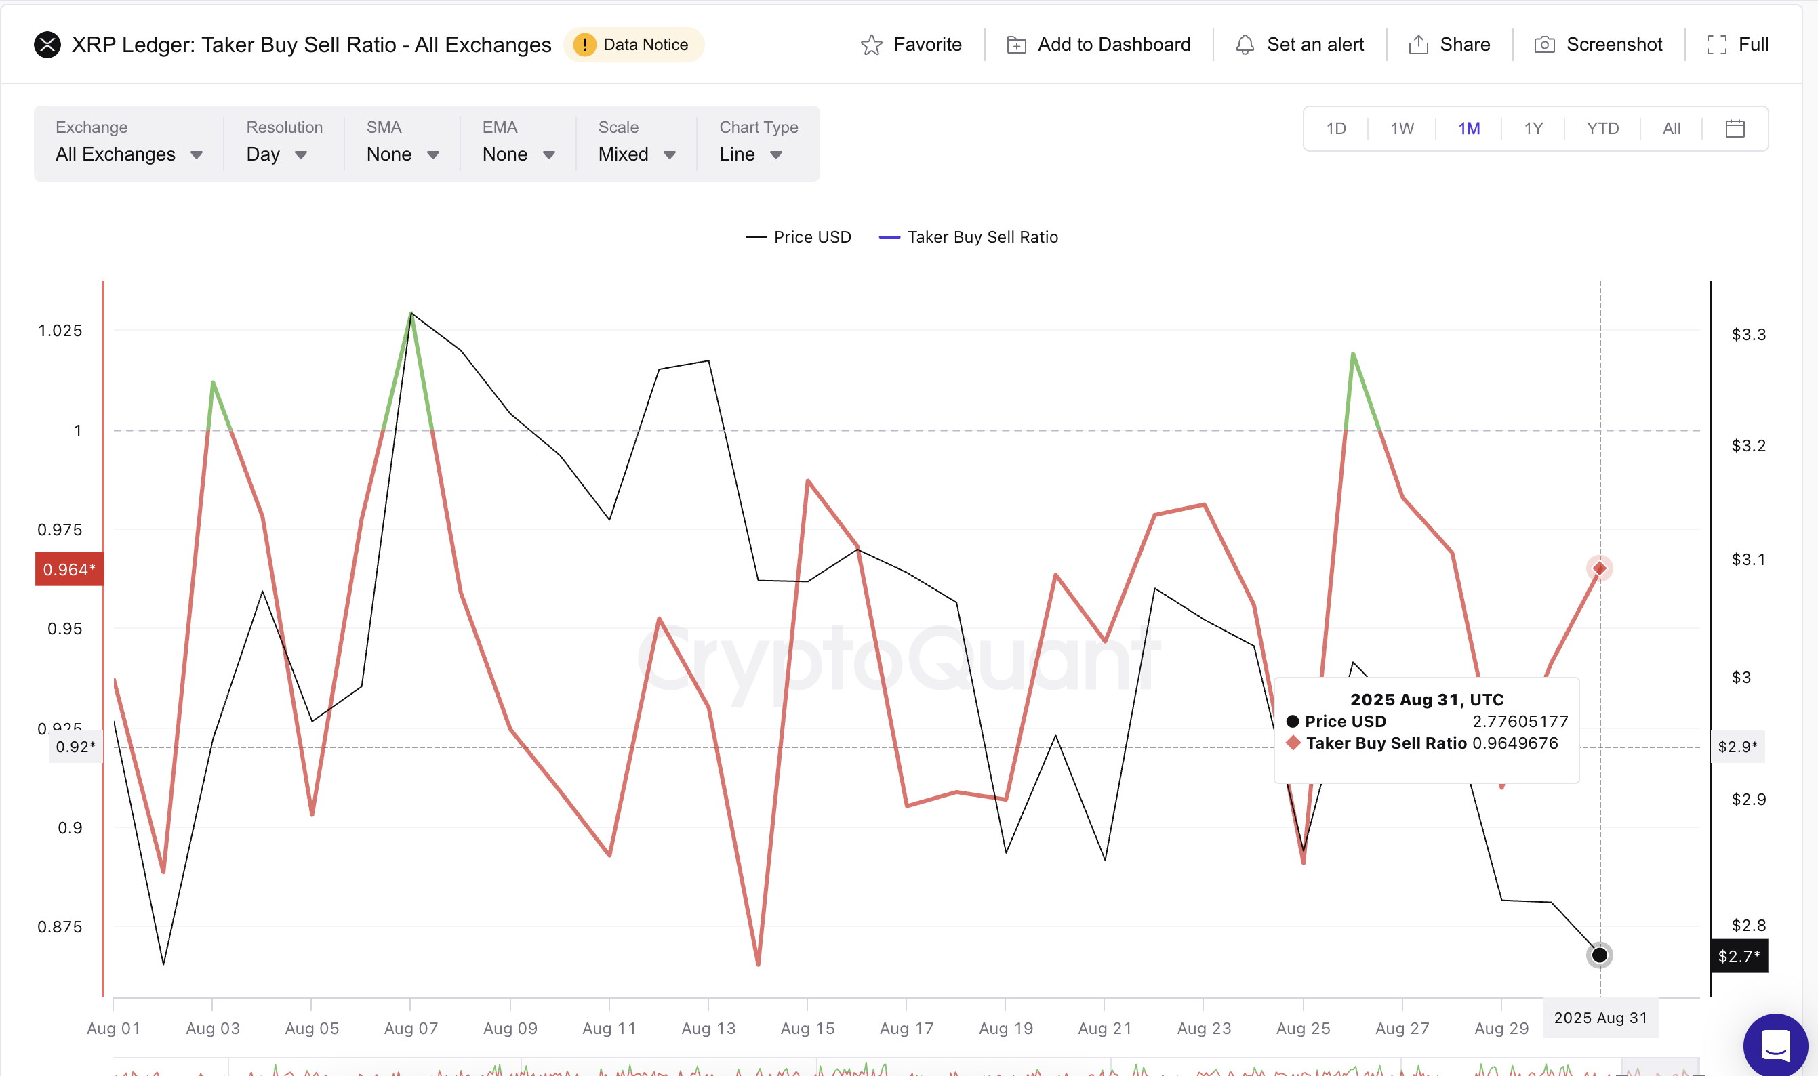Open the Exchange selector showing All Exchanges
The width and height of the screenshot is (1818, 1076).
click(x=128, y=154)
